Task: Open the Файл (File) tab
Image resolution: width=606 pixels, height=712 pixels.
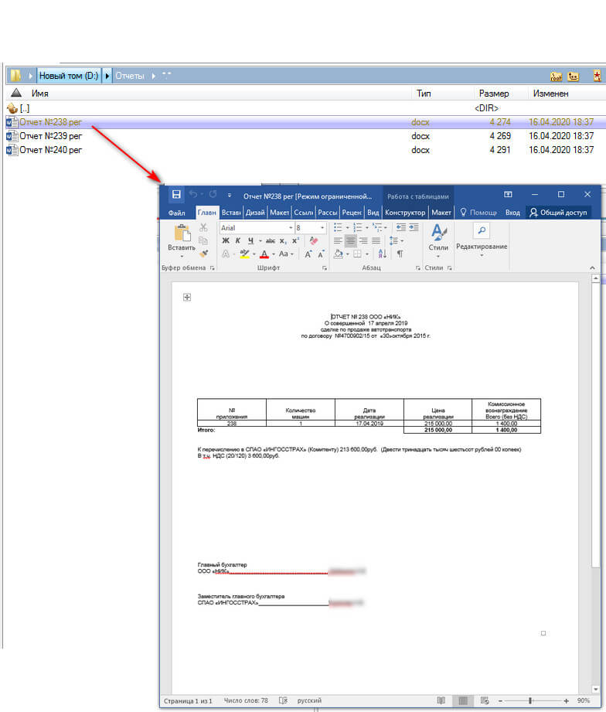Action: click(177, 213)
